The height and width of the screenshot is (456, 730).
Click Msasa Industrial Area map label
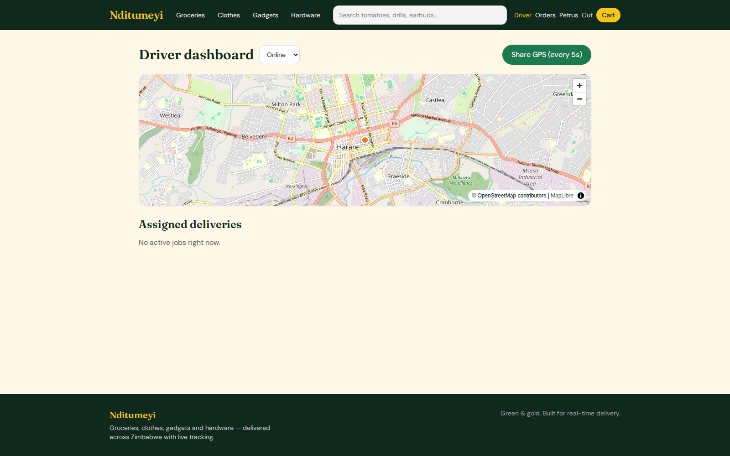[x=530, y=177]
